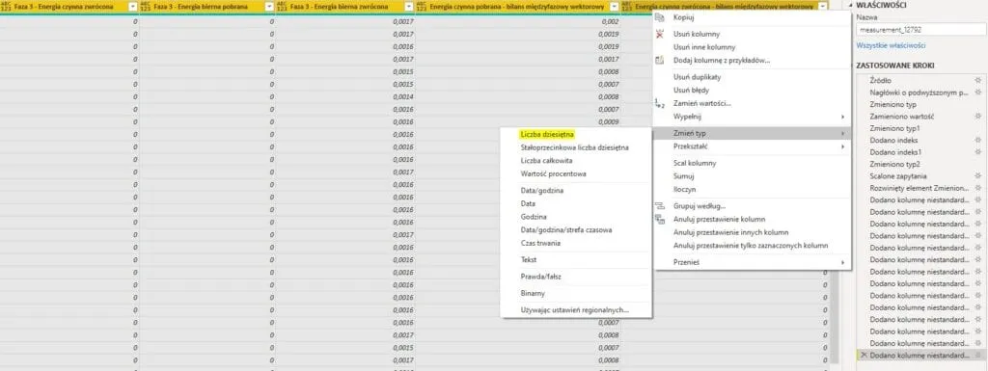988x371 pixels.
Task: Open settings gear for the Źródło step
Action: (977, 81)
